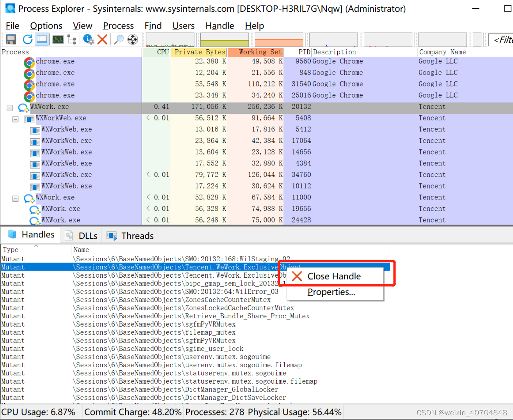The image size is (513, 420).
Task: Click the Filter by name input box
Action: coord(501,40)
